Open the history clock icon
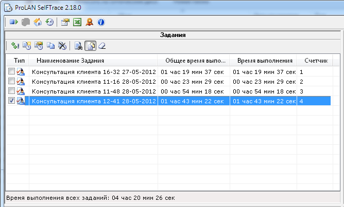The image size is (344, 207). [x=49, y=22]
